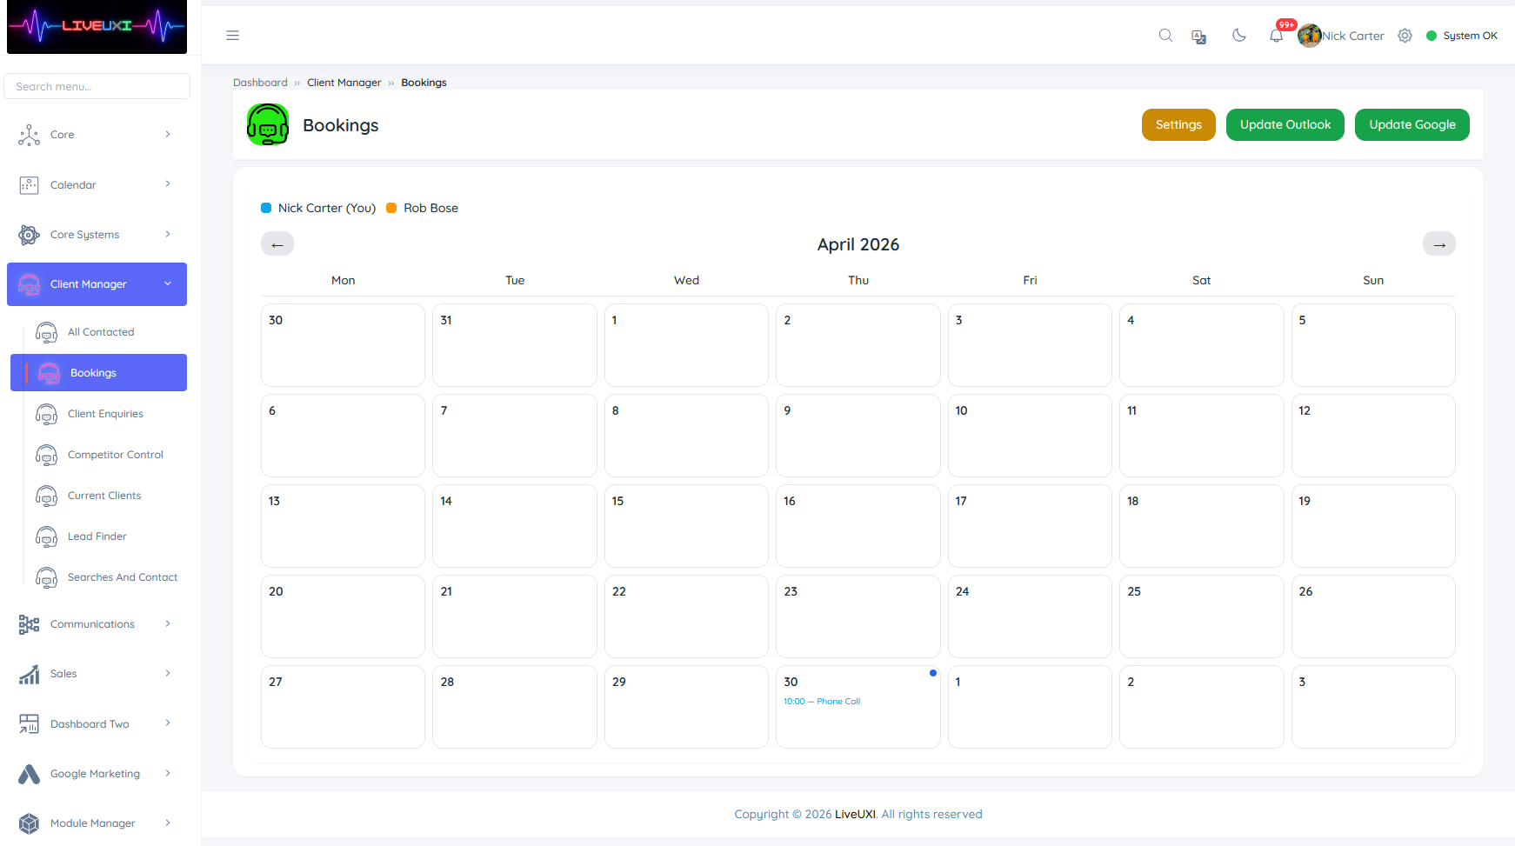1515x846 pixels.
Task: Open the 10:00 Phone Call booking
Action: click(x=822, y=702)
